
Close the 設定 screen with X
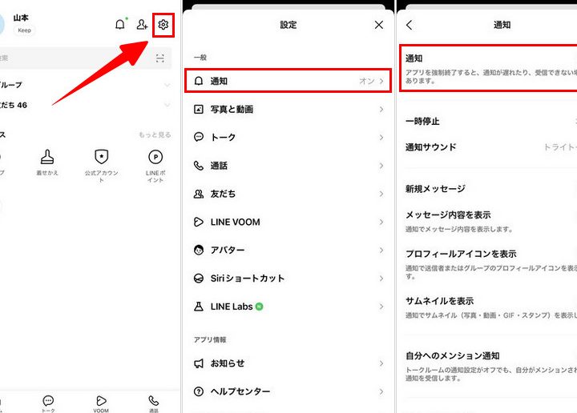coord(378,25)
